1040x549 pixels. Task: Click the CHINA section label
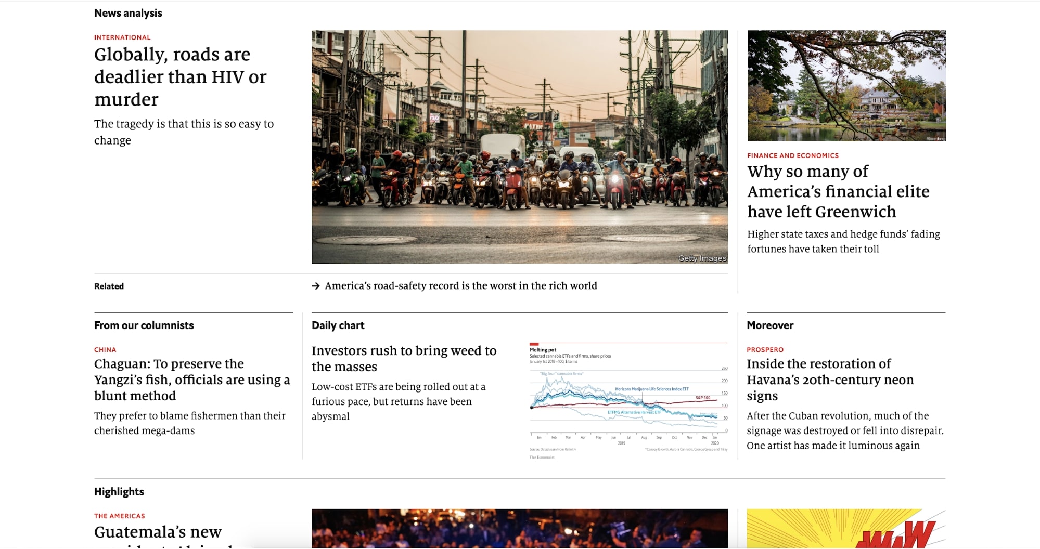click(x=105, y=350)
